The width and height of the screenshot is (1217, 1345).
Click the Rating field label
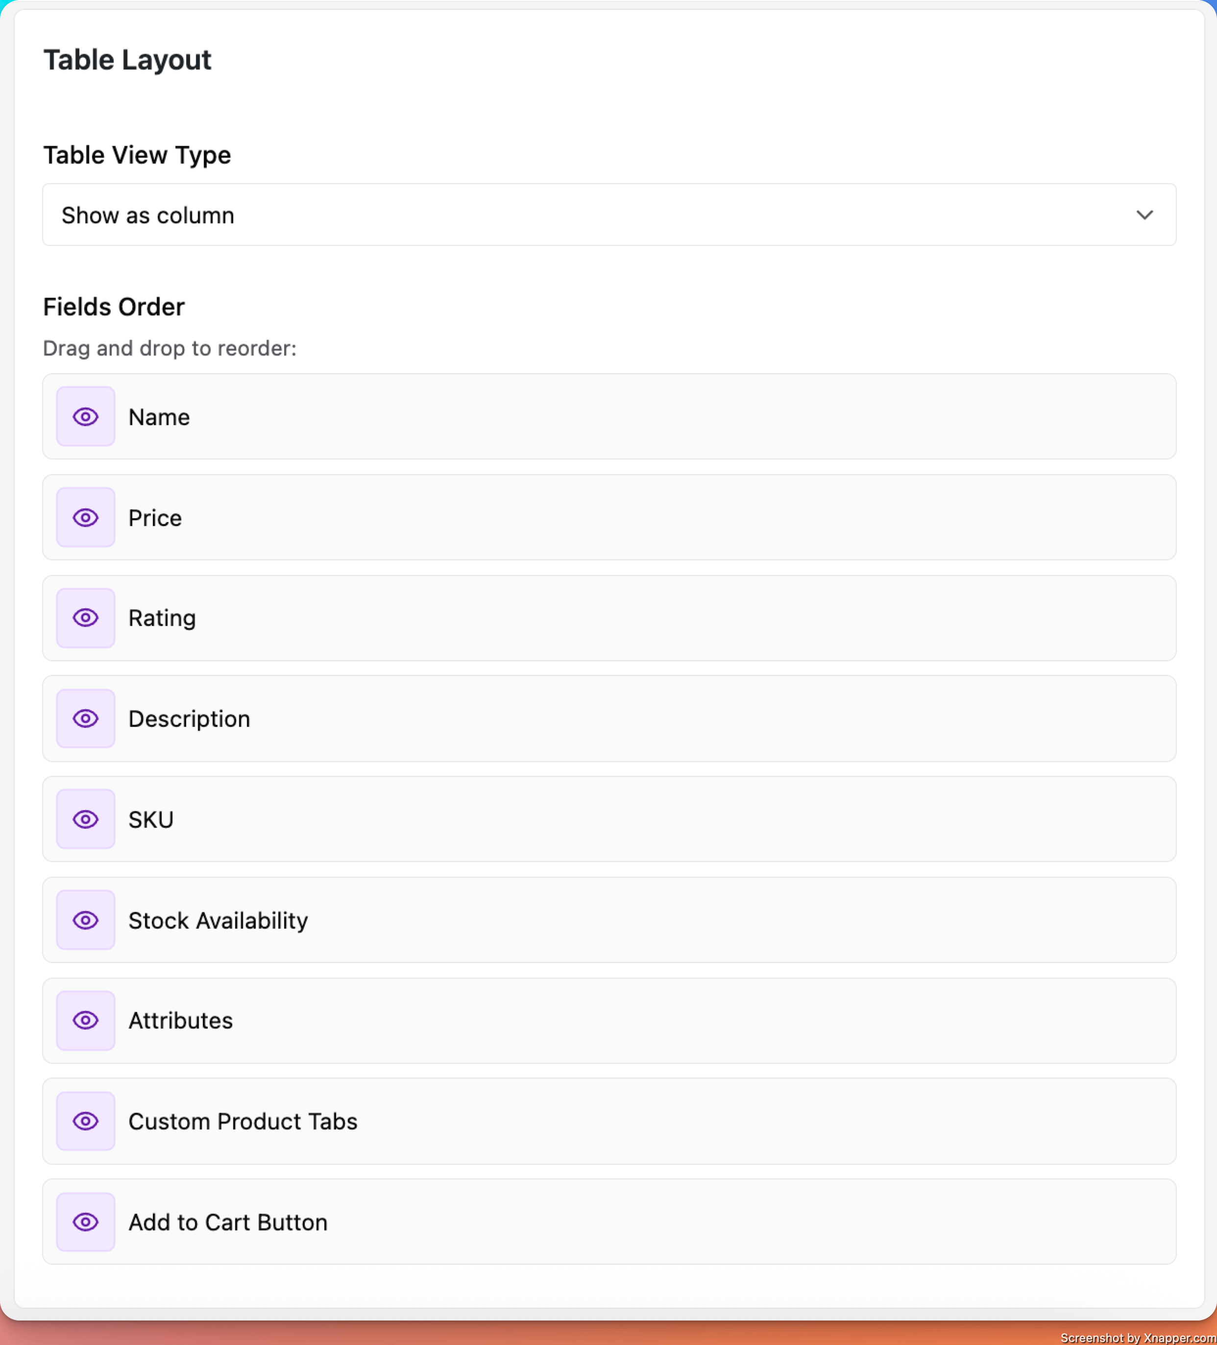(x=162, y=619)
